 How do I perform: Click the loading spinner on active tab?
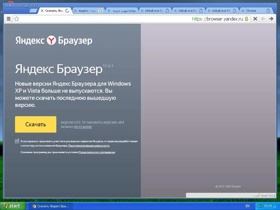coord(67,11)
